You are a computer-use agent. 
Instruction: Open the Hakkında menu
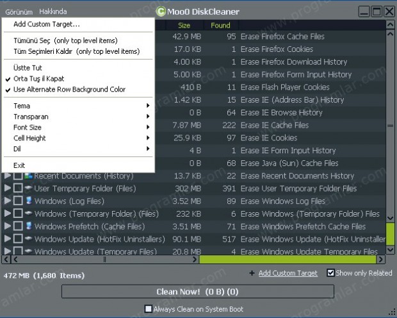coord(53,12)
